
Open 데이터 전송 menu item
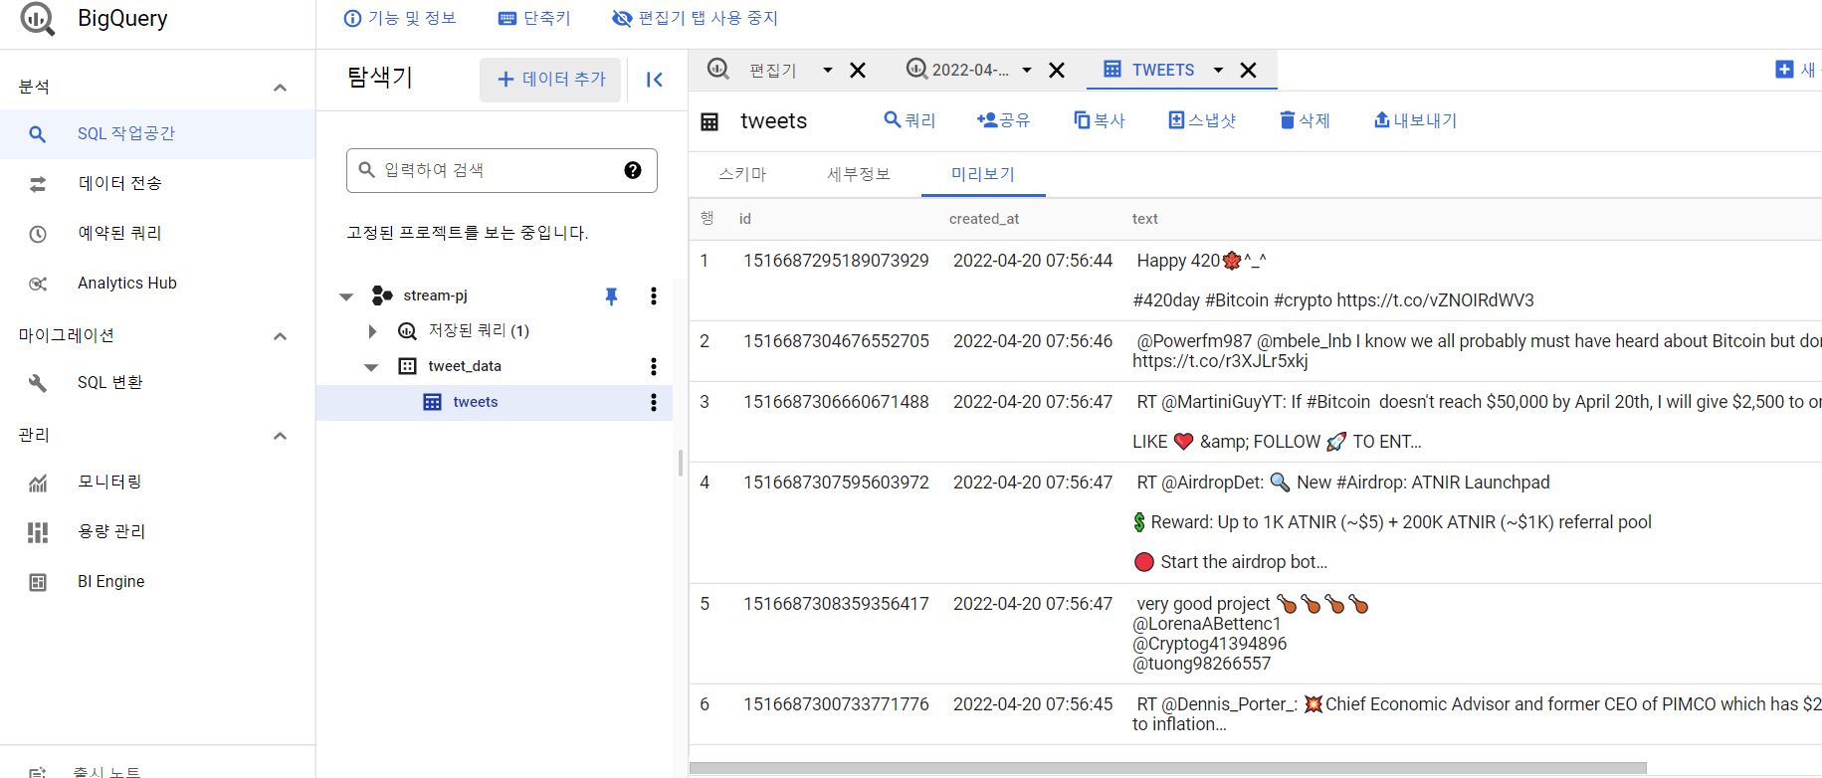[x=157, y=184]
